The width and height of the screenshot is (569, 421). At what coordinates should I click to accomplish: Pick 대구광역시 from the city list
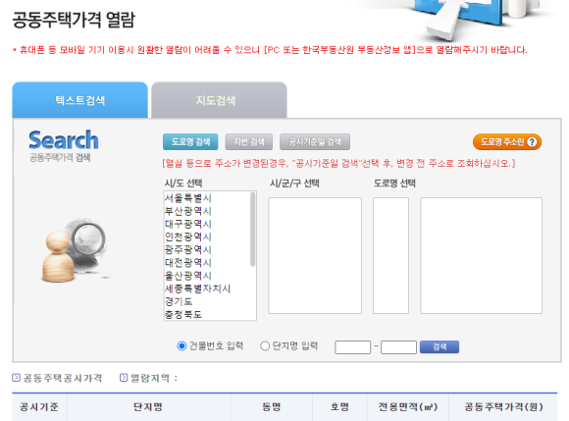188,224
